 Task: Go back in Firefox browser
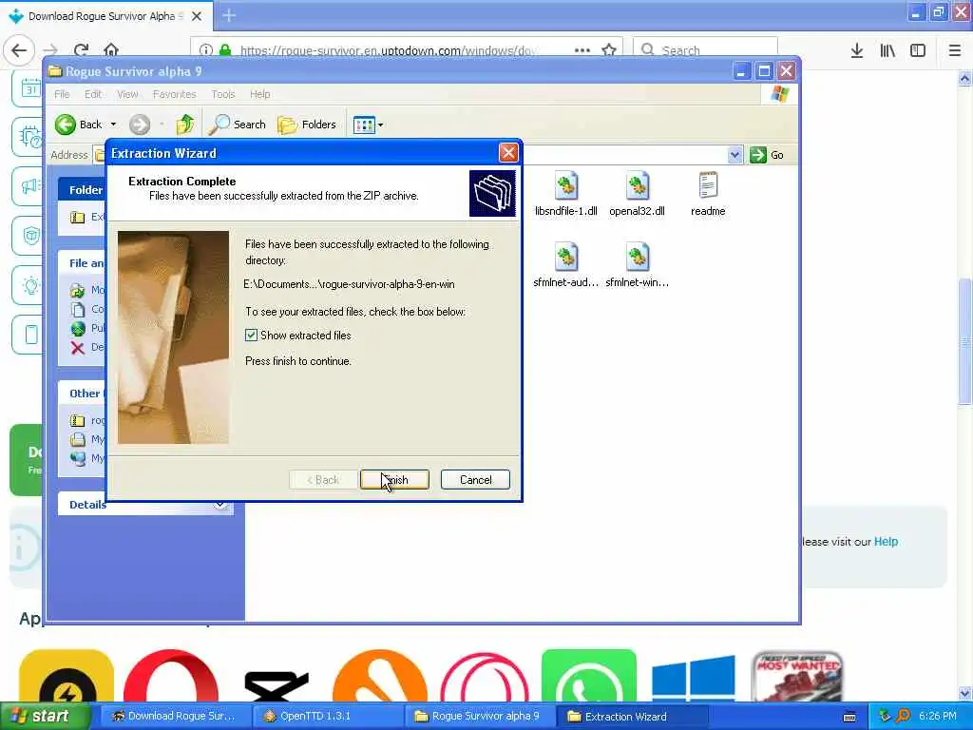[x=19, y=50]
